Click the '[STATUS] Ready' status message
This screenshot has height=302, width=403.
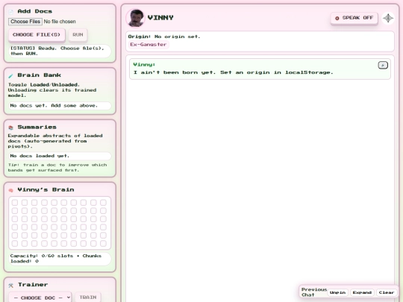coord(60,51)
